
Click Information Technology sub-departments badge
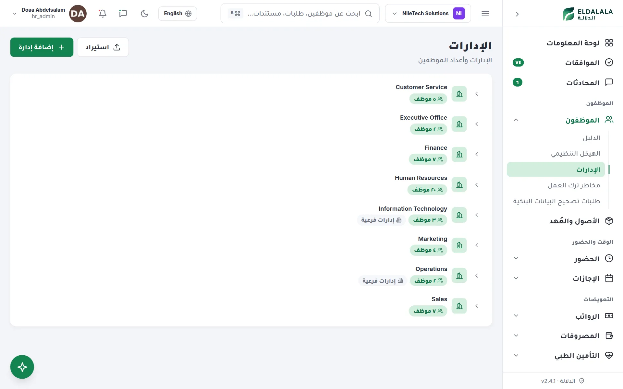pyautogui.click(x=381, y=220)
